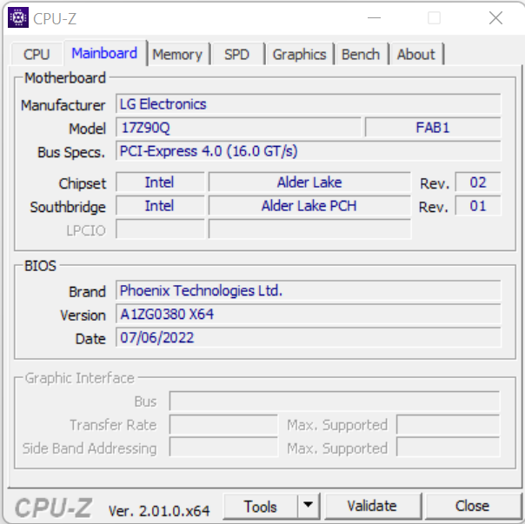Screen dimensions: 525x524
Task: Click the Ver. 2.01.0.x64 version text
Action: pyautogui.click(x=159, y=511)
